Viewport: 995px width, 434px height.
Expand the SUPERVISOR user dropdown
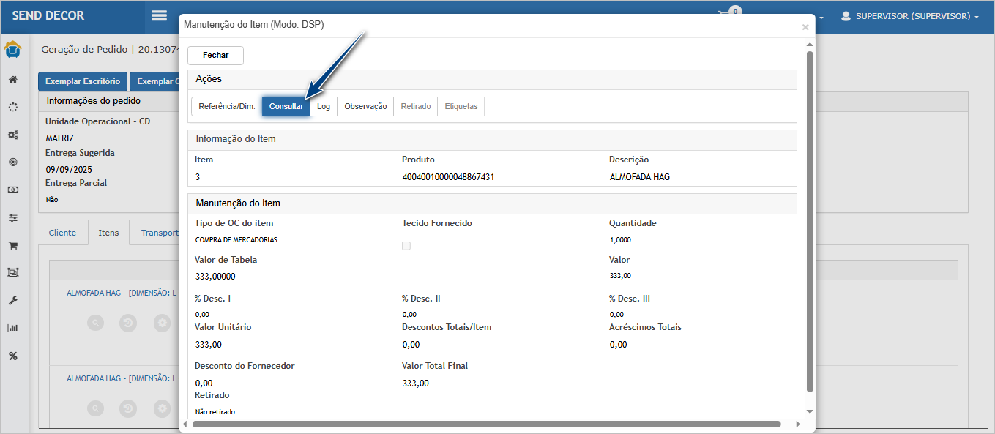click(x=910, y=16)
